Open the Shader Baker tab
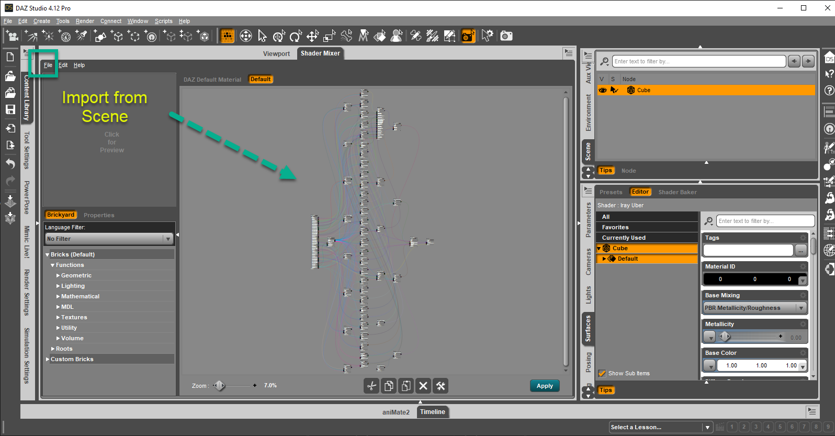Image resolution: width=835 pixels, height=436 pixels. (x=678, y=192)
